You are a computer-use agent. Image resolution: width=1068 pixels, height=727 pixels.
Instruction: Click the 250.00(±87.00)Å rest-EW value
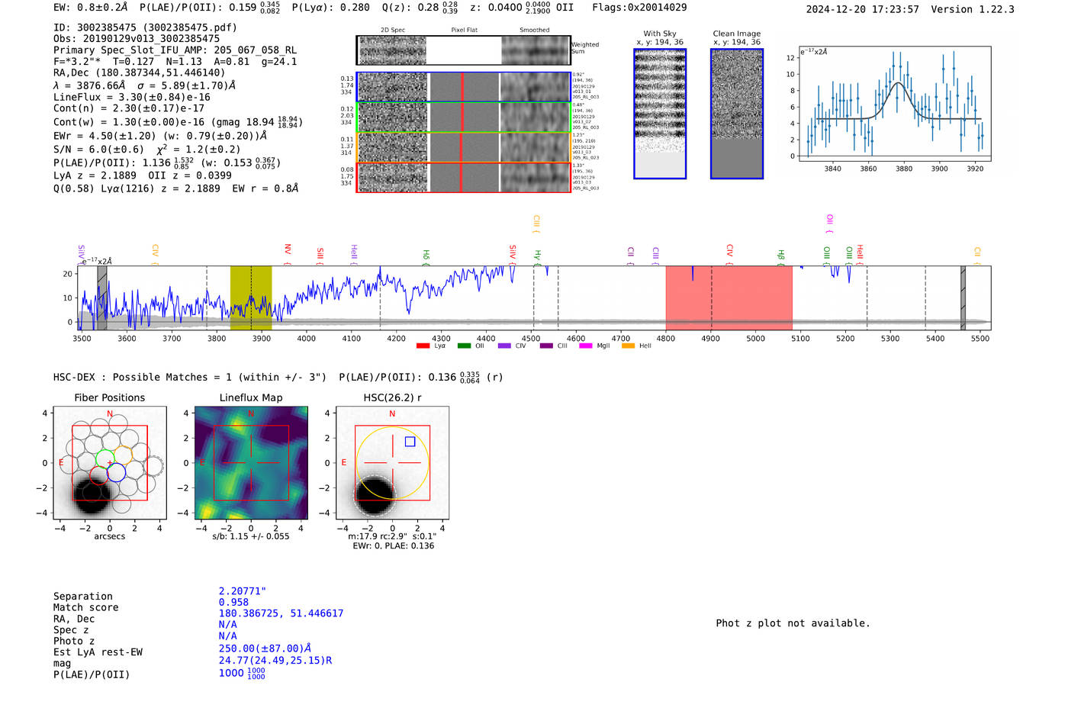point(265,649)
